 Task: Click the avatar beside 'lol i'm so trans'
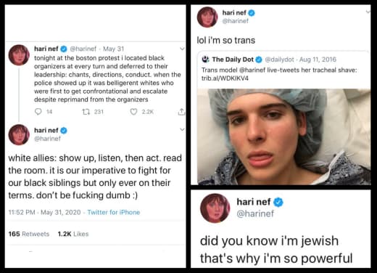click(207, 17)
